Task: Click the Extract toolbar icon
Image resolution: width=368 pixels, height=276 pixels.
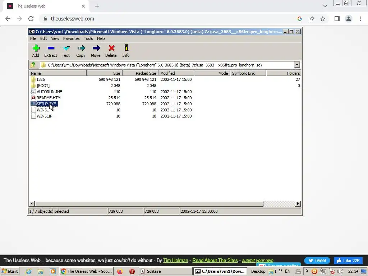Action: [x=51, y=51]
